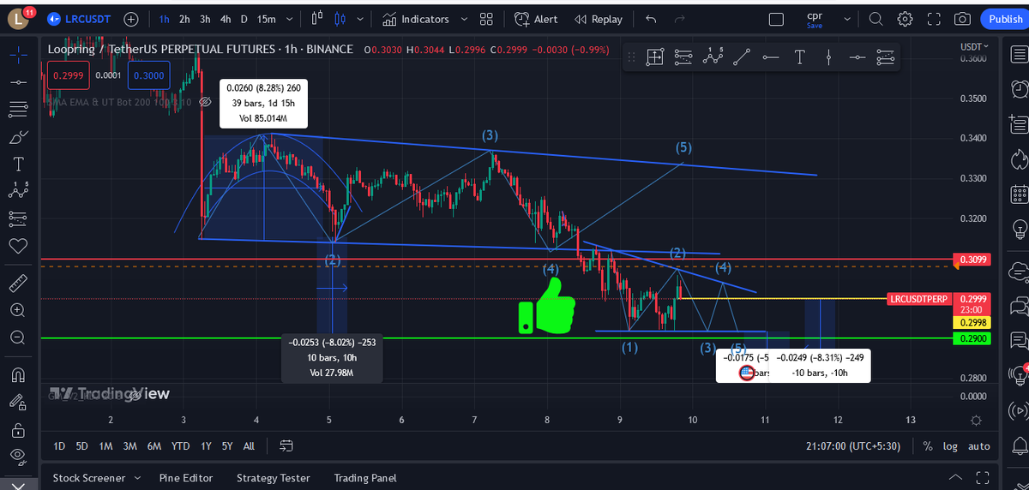Select Elliott wave tool in favorites toolbar
The width and height of the screenshot is (1029, 490).
(713, 57)
